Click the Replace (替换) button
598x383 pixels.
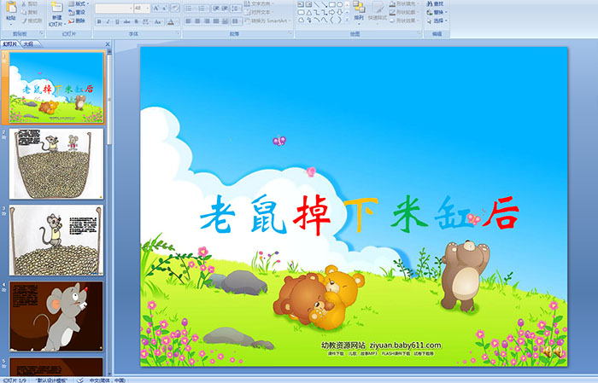(x=438, y=12)
